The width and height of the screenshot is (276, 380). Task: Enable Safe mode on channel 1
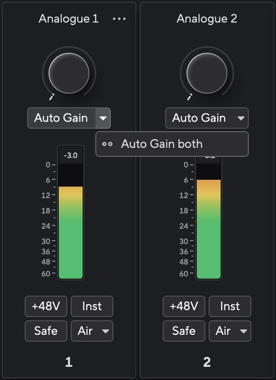pyautogui.click(x=46, y=331)
